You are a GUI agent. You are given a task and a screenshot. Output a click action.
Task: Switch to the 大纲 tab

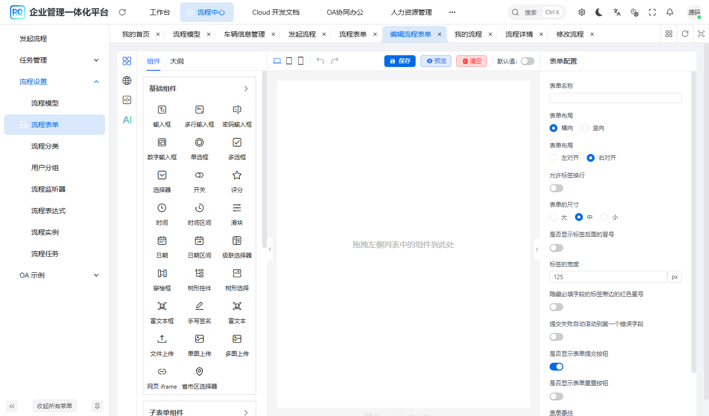tap(177, 62)
